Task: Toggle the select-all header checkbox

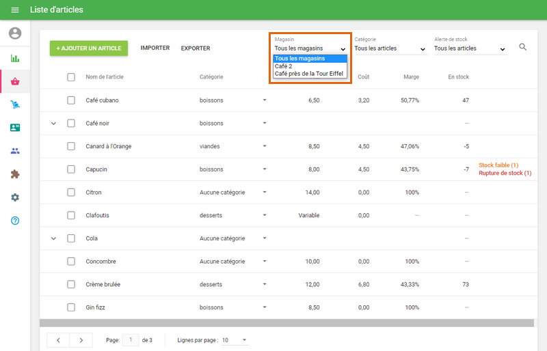Action: 71,77
